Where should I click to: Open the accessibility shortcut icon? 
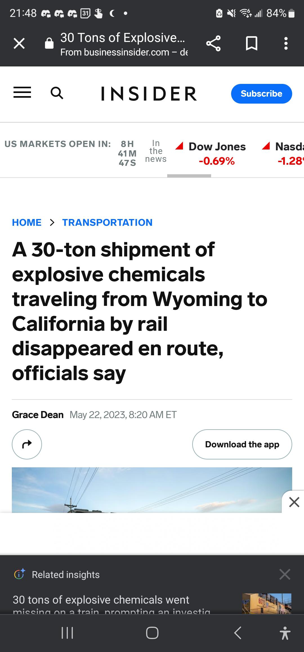pyautogui.click(x=285, y=633)
